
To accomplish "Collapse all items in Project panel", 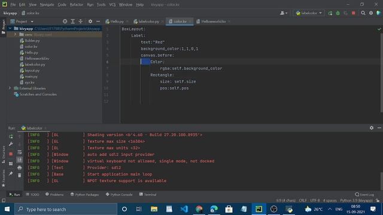I will click(81, 21).
